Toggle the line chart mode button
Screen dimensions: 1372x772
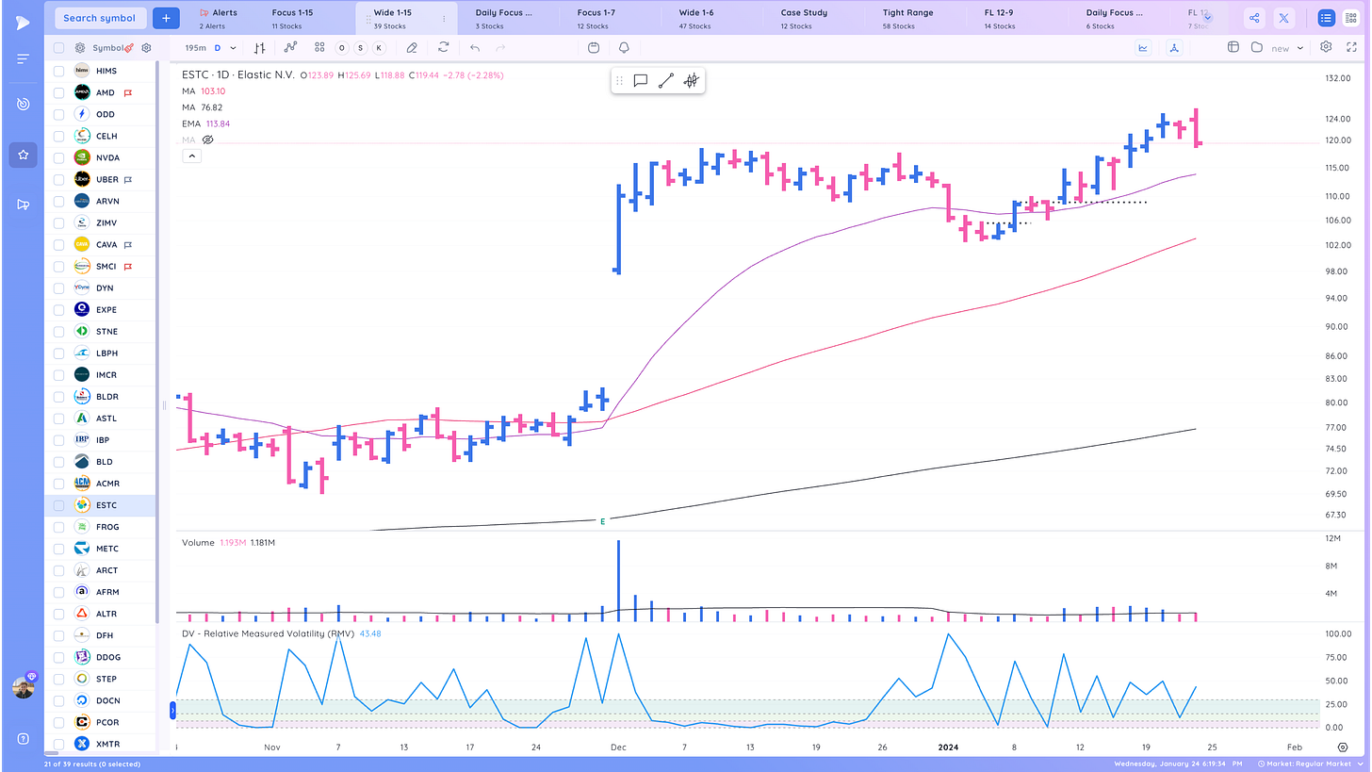click(x=1144, y=47)
